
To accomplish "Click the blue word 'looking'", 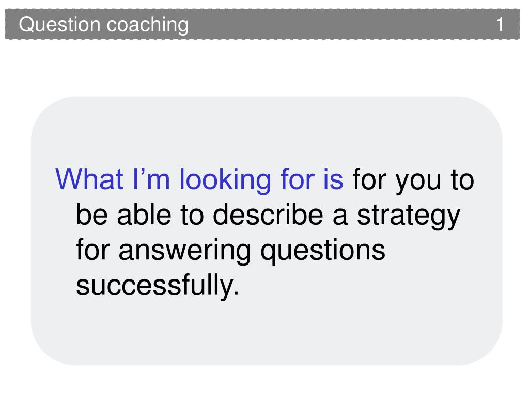I will (225, 181).
